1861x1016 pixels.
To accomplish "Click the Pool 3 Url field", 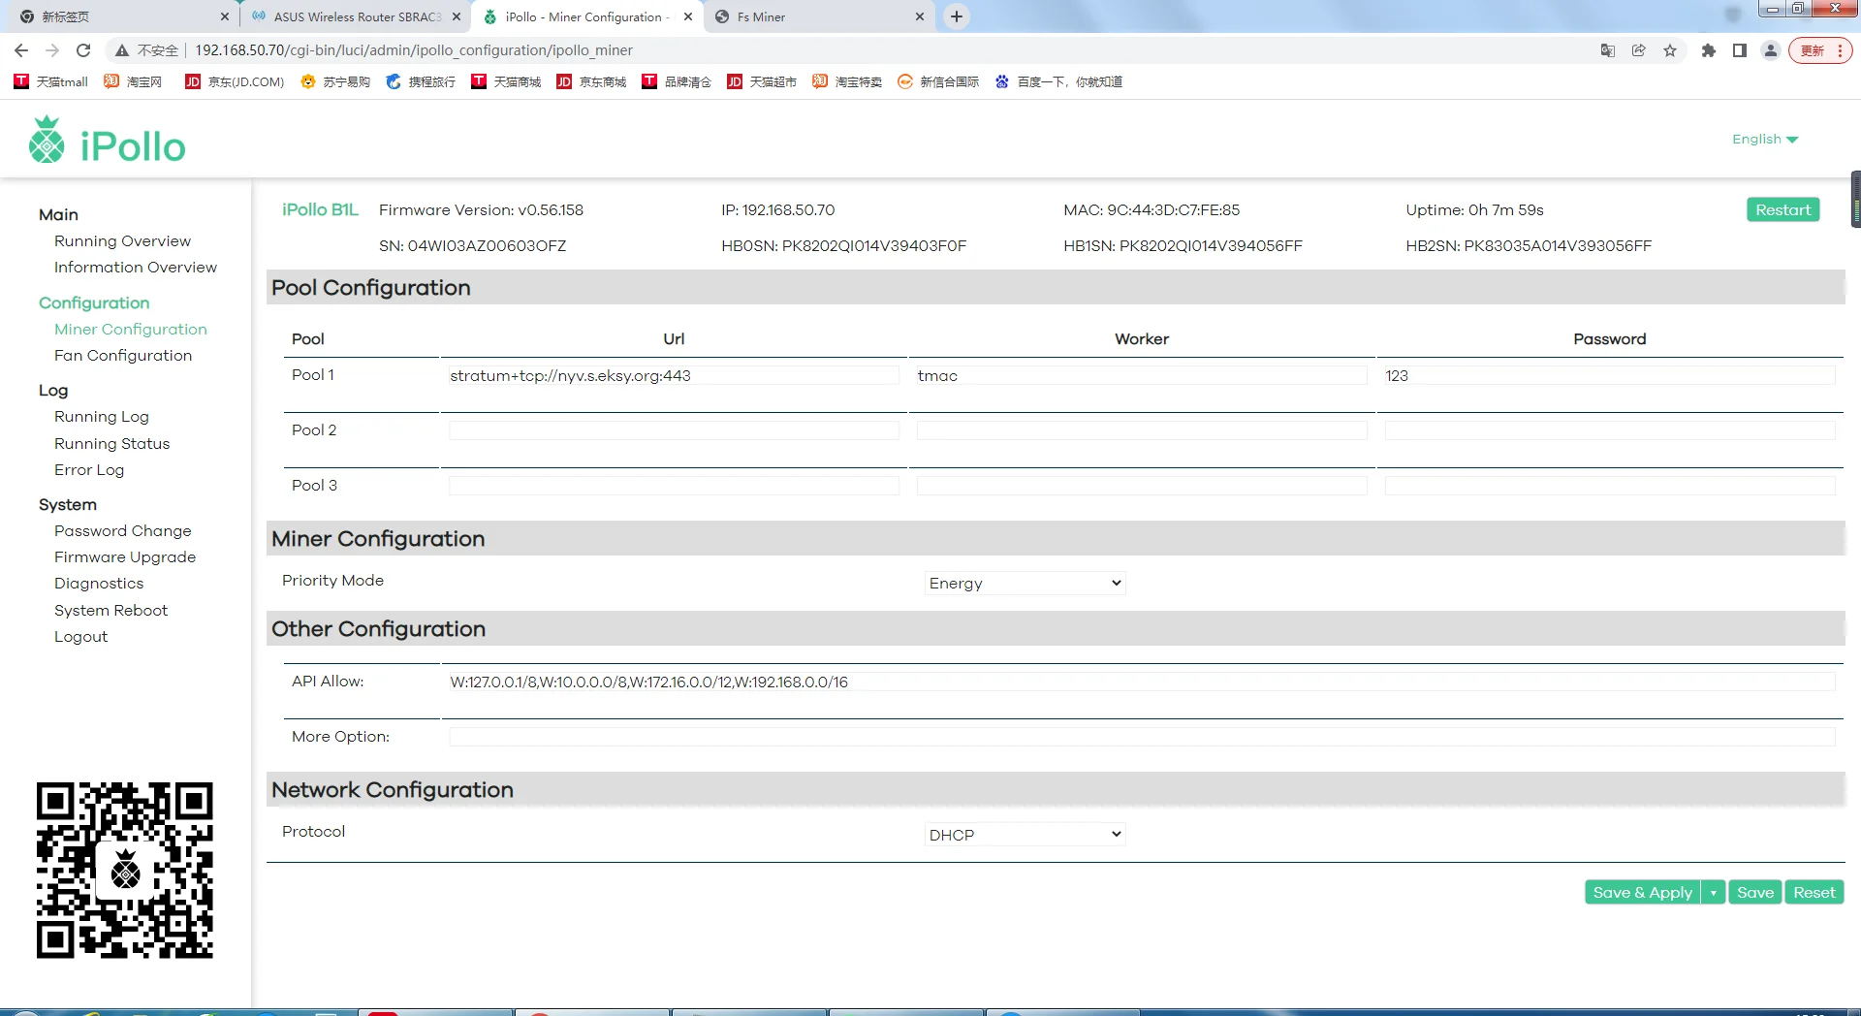I will click(674, 486).
